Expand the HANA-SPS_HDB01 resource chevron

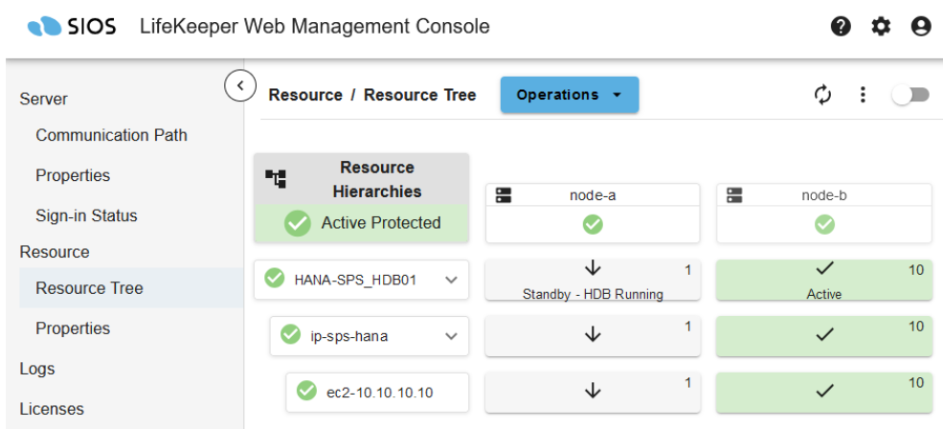click(451, 280)
